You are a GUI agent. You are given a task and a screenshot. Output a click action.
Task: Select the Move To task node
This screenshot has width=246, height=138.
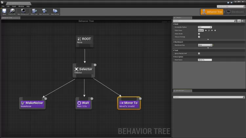coord(129,103)
